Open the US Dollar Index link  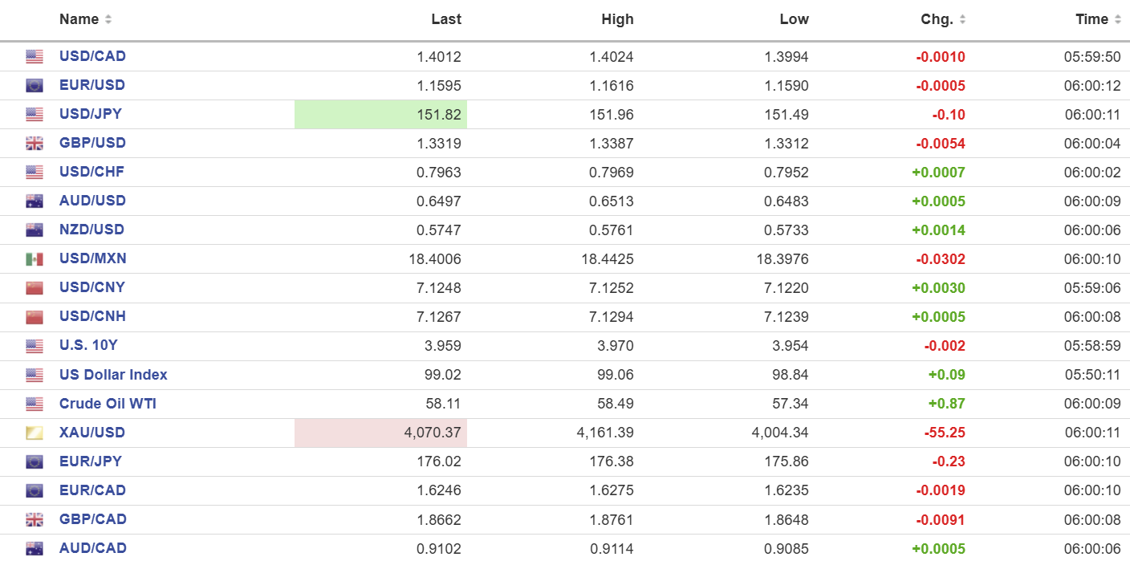[x=113, y=375]
